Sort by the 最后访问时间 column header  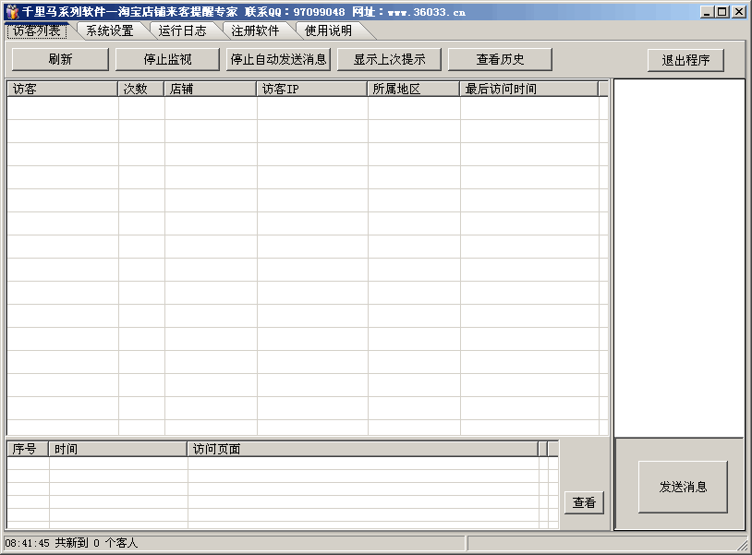pyautogui.click(x=529, y=90)
